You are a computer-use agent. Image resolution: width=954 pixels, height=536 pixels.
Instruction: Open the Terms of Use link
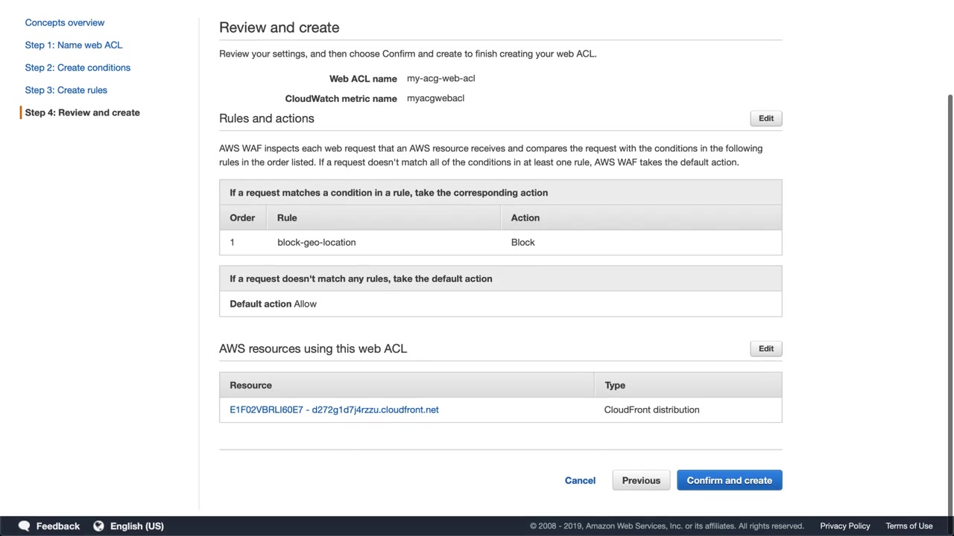pos(909,526)
